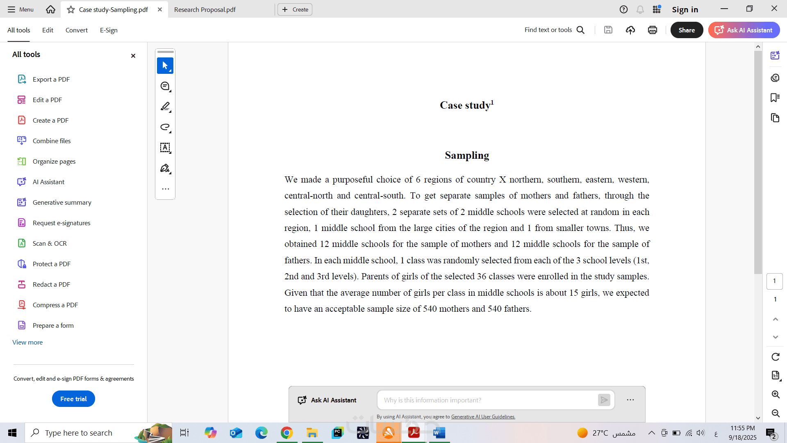Click the Free trial button
The image size is (787, 443).
coord(73,399)
